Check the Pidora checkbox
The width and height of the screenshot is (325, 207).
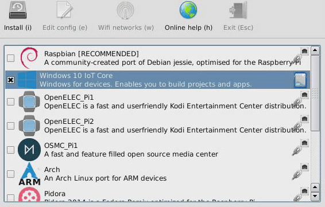point(10,198)
